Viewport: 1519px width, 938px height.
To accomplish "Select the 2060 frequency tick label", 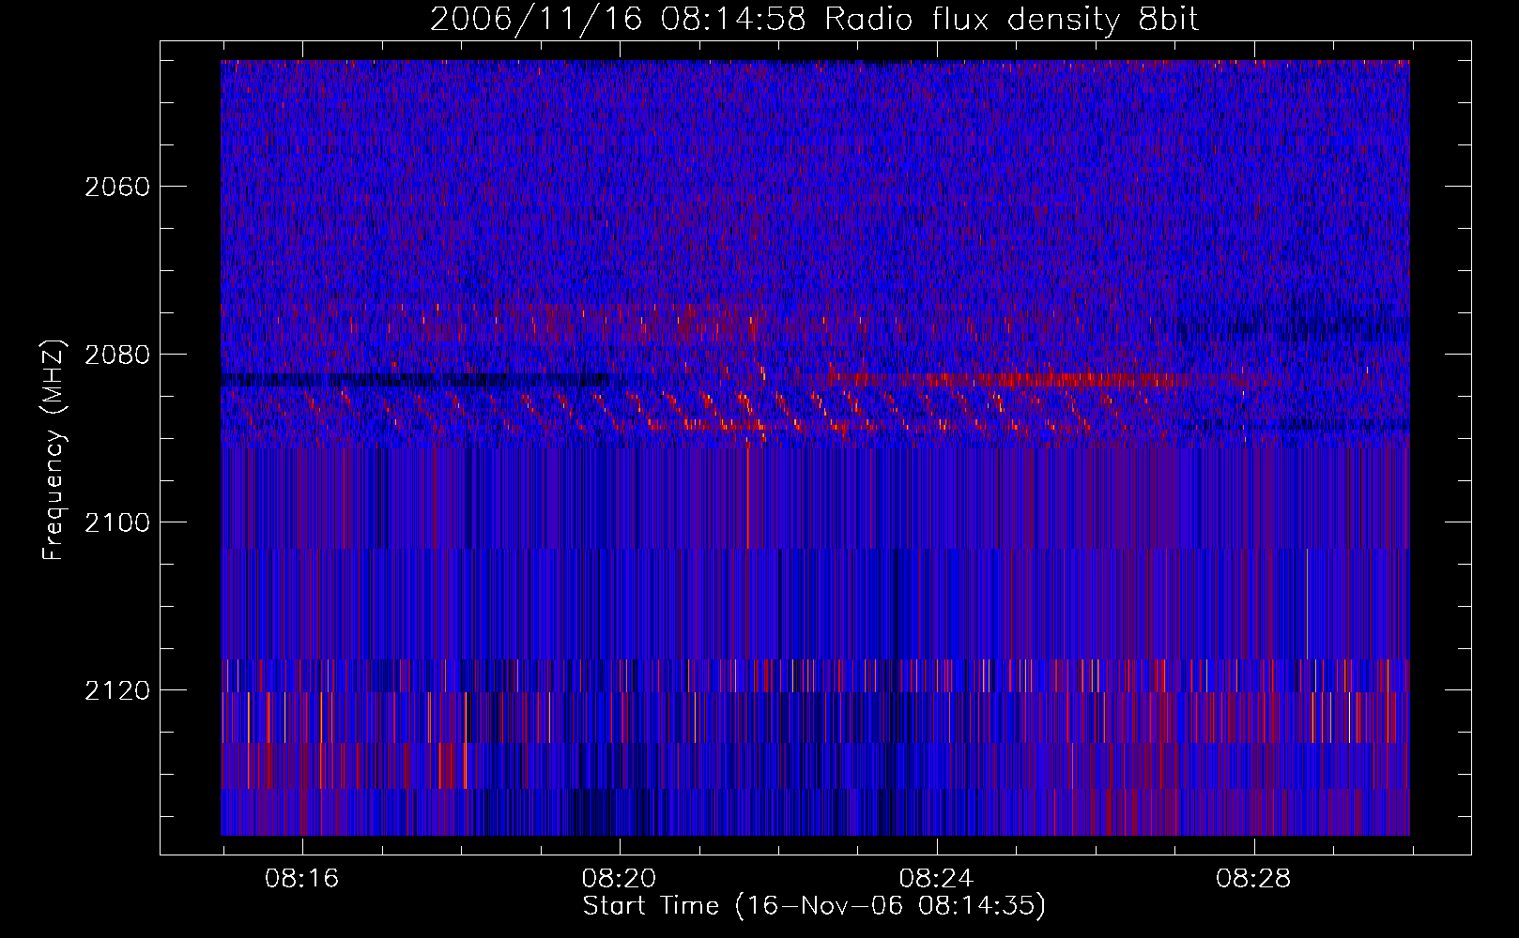I will coord(117,187).
